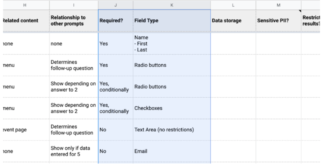
Task: Click "Yes, conditionally" beside Radio buttons
Action: (116, 86)
